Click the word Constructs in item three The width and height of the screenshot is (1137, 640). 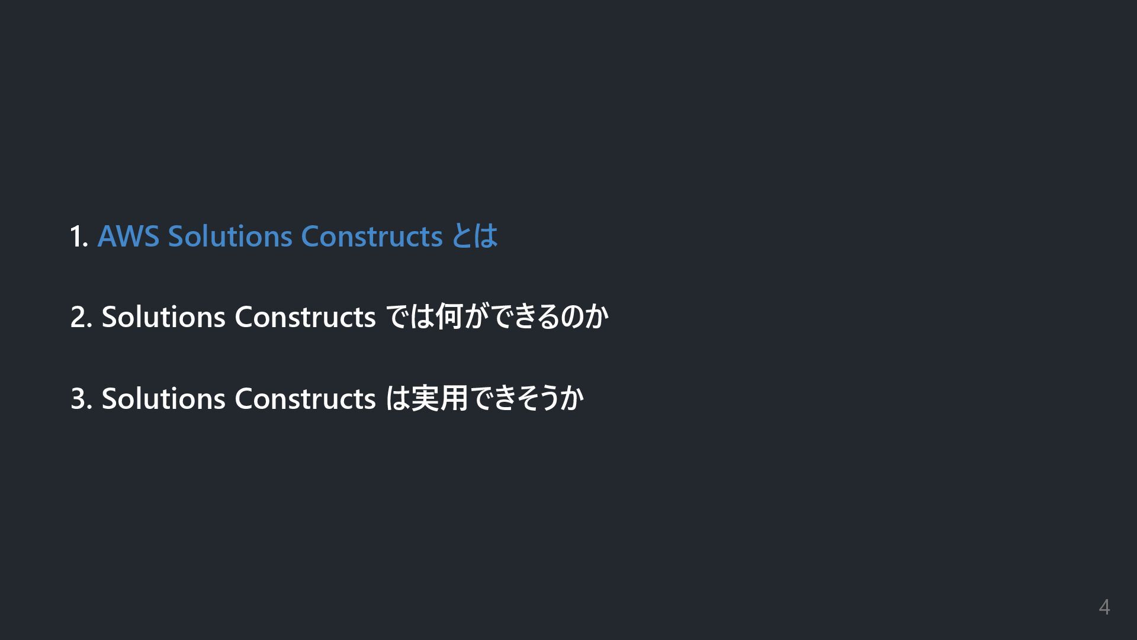(305, 398)
